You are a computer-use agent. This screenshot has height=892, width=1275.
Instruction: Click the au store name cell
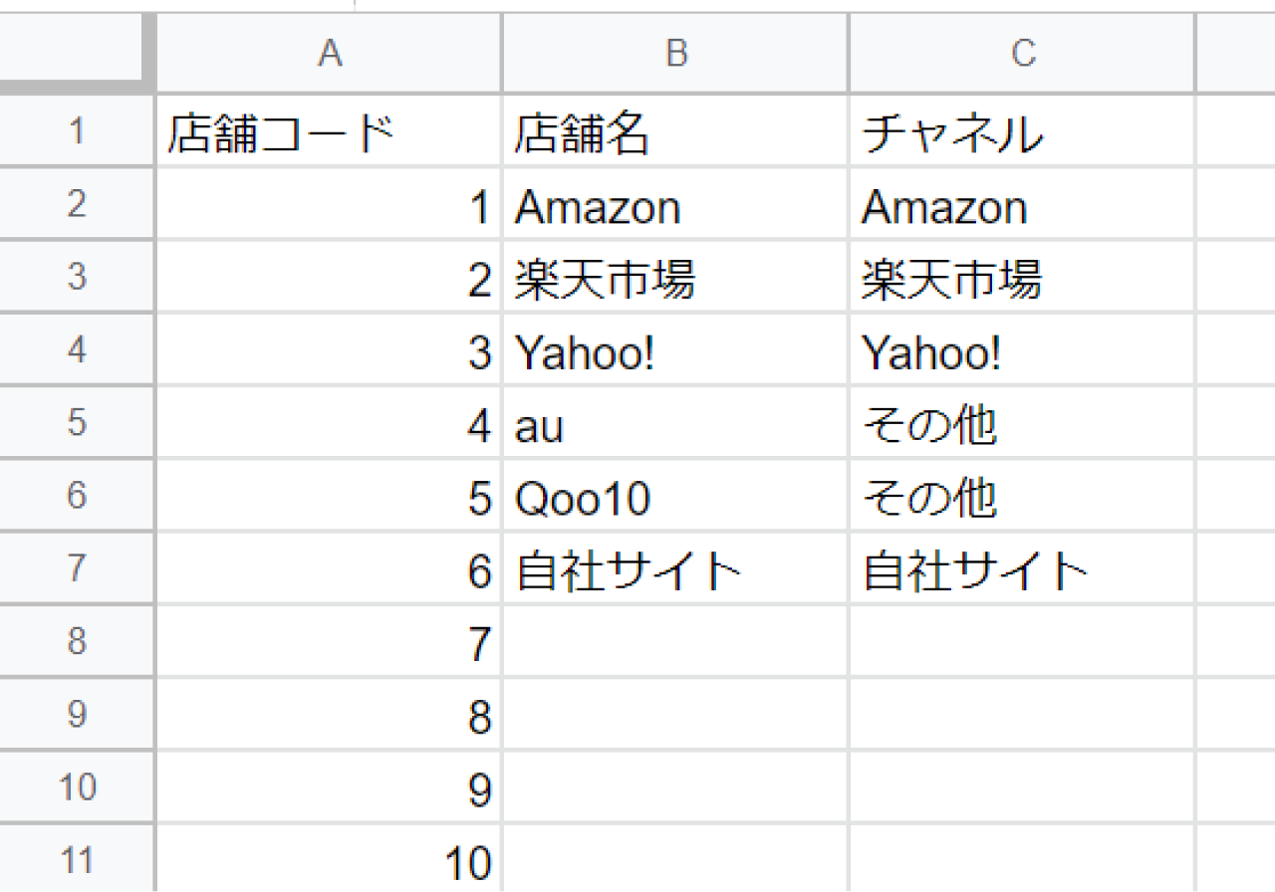675,423
